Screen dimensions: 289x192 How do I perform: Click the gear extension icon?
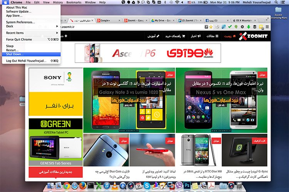pos(242,27)
